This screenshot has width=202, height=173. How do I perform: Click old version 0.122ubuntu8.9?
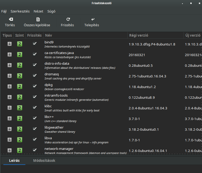pos(142,98)
